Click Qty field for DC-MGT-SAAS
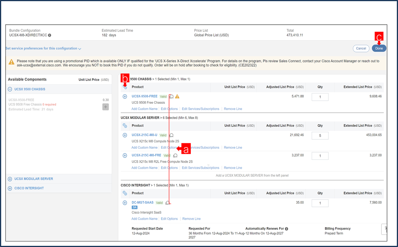 pos(320,203)
